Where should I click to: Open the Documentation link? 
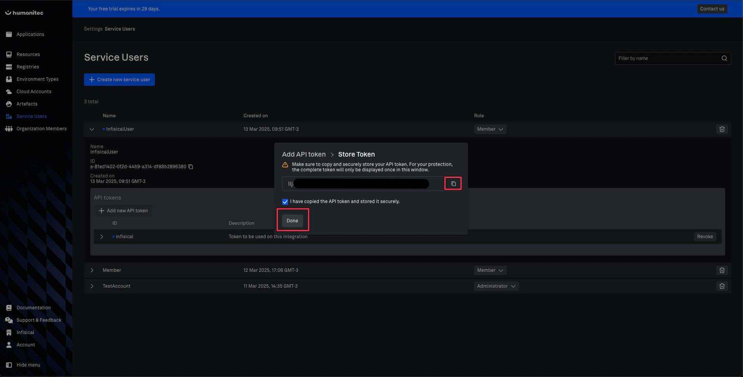[x=34, y=308]
